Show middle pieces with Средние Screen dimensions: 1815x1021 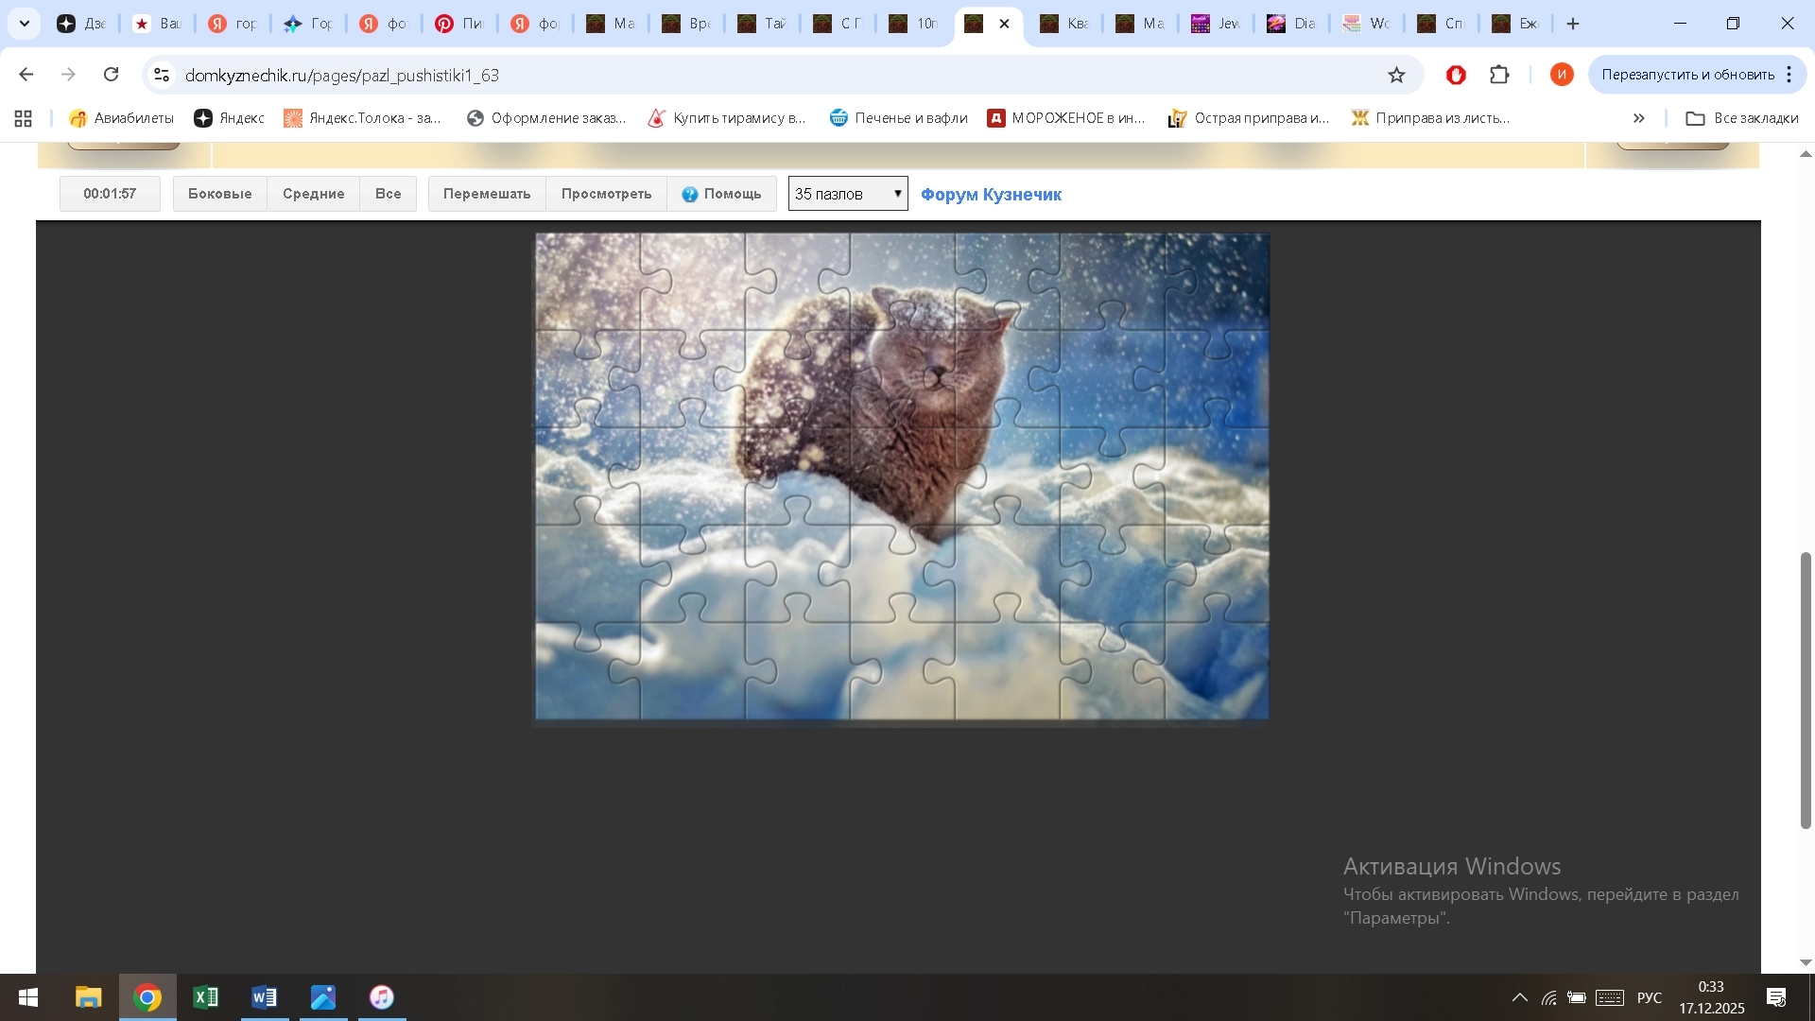pyautogui.click(x=313, y=194)
